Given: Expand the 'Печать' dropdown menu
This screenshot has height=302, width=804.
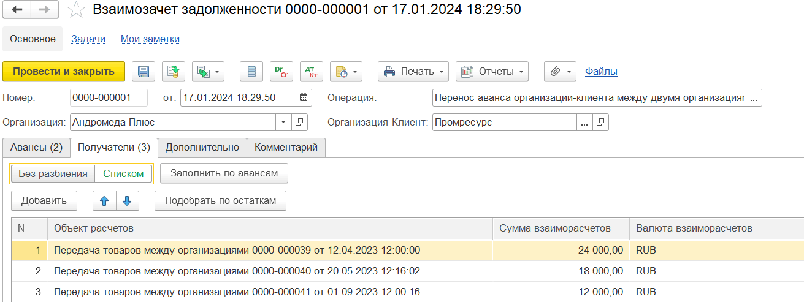Looking at the screenshot, I should click(x=413, y=72).
